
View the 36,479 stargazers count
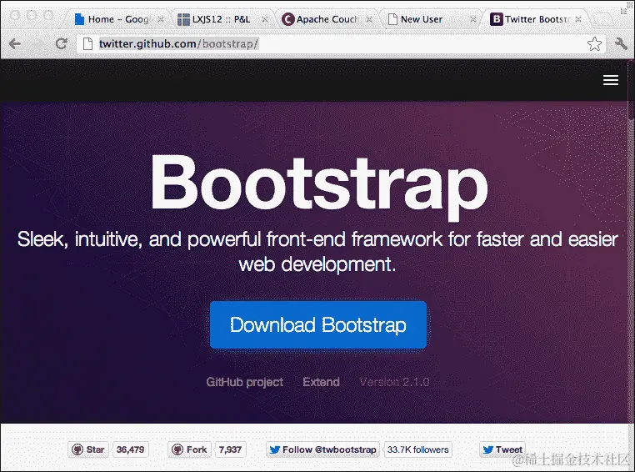(x=130, y=449)
